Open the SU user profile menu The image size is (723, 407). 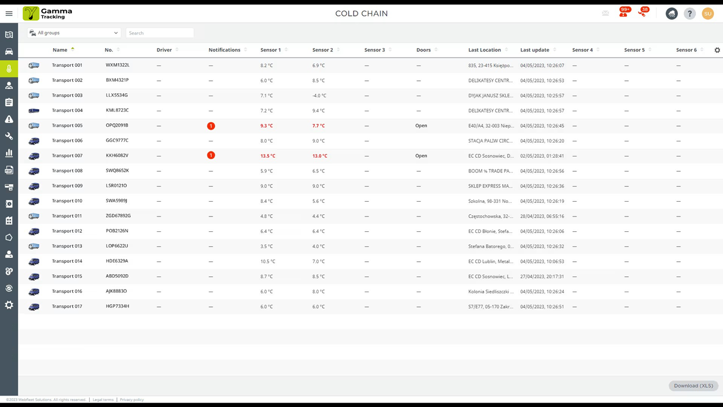pyautogui.click(x=708, y=14)
